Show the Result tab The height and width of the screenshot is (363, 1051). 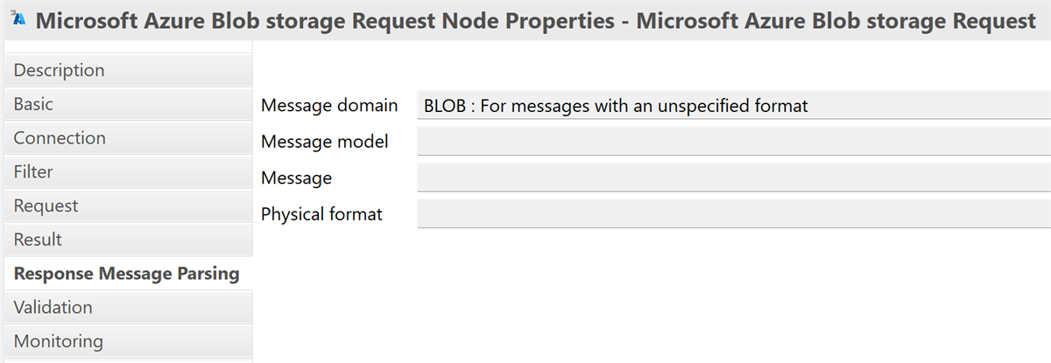38,240
